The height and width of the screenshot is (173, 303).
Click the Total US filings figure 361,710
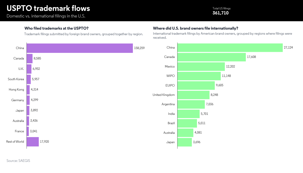[x=220, y=13]
